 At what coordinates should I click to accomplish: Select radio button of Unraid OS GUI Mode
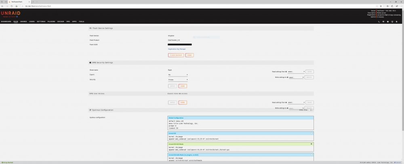[x=311, y=144]
